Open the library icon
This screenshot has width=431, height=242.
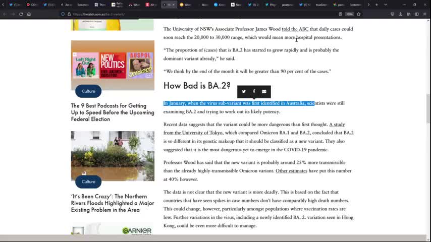[409, 14]
